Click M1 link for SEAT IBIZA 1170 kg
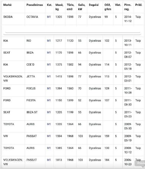The width and height of the screenshot is (145, 169). pos(49,53)
